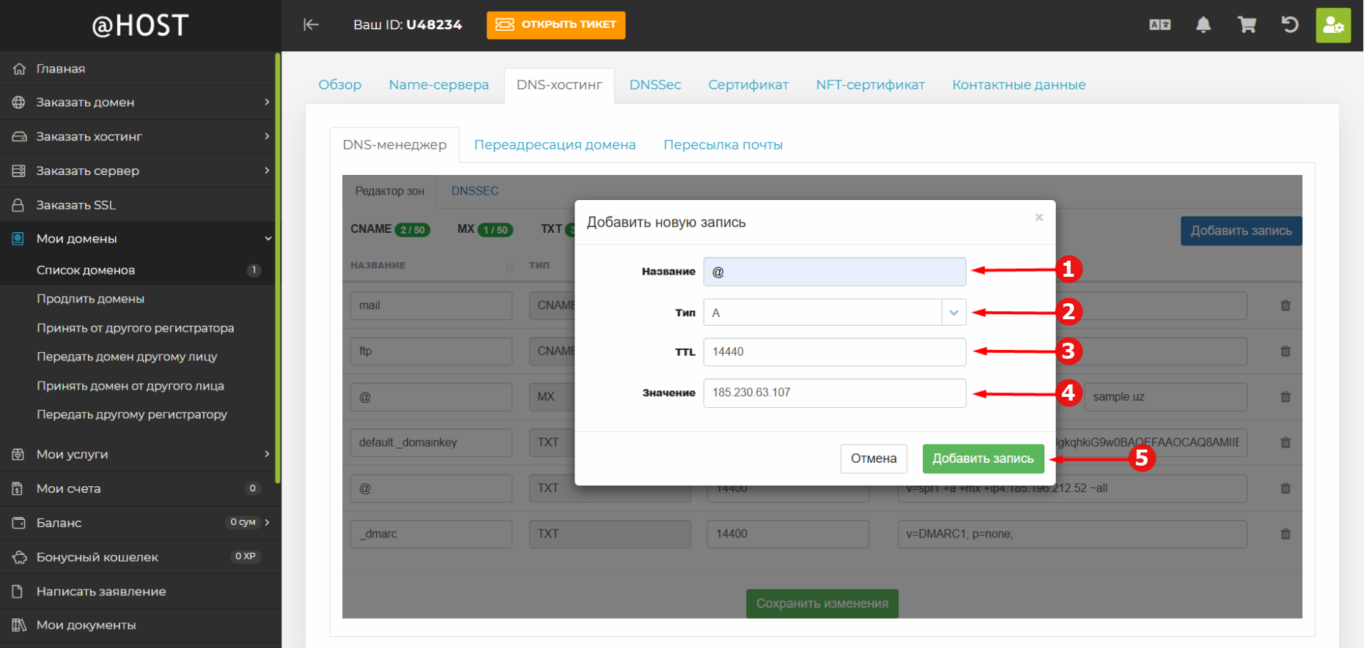
Task: Open the green user settings icon
Action: (1333, 25)
